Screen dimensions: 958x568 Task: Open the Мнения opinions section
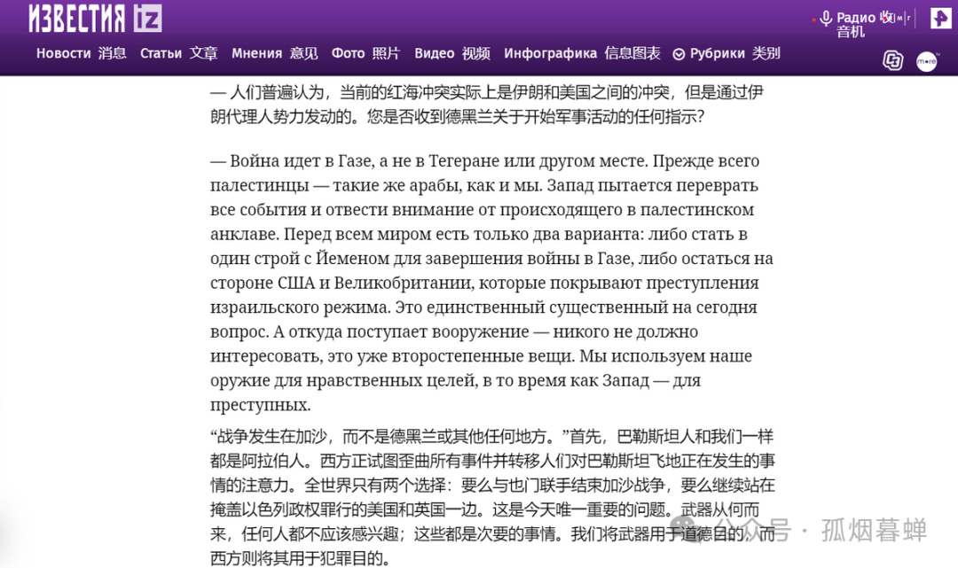[274, 54]
